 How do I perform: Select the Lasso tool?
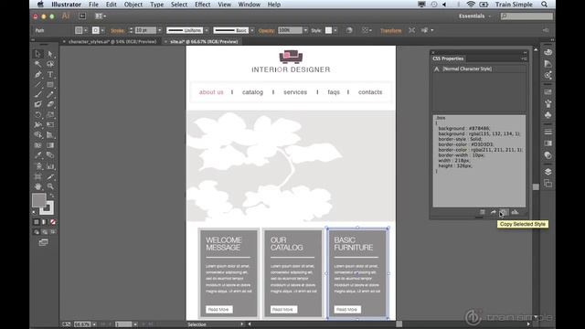[x=50, y=64]
